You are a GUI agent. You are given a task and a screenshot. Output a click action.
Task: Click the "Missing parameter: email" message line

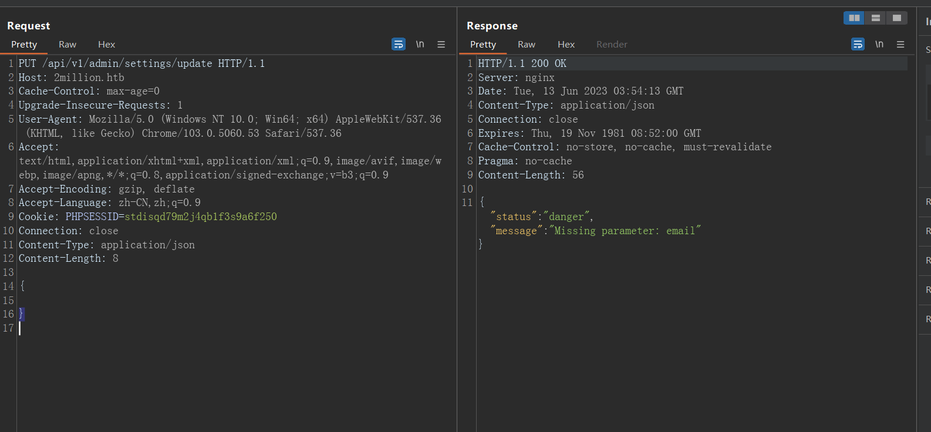(596, 231)
